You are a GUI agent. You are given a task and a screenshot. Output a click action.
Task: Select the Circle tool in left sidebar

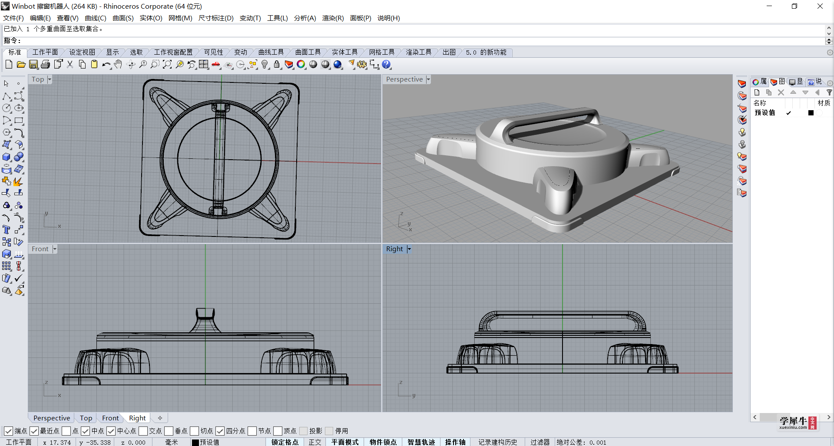pyautogui.click(x=7, y=108)
